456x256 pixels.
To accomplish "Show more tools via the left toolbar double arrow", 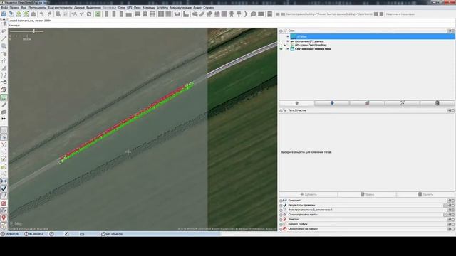I will 4,119.
